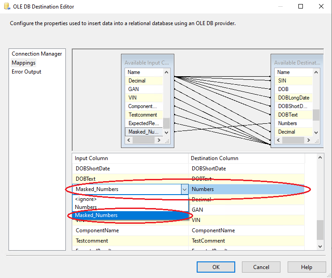Pick Numbers option in the dropdown list
The height and width of the screenshot is (278, 332).
click(x=86, y=207)
